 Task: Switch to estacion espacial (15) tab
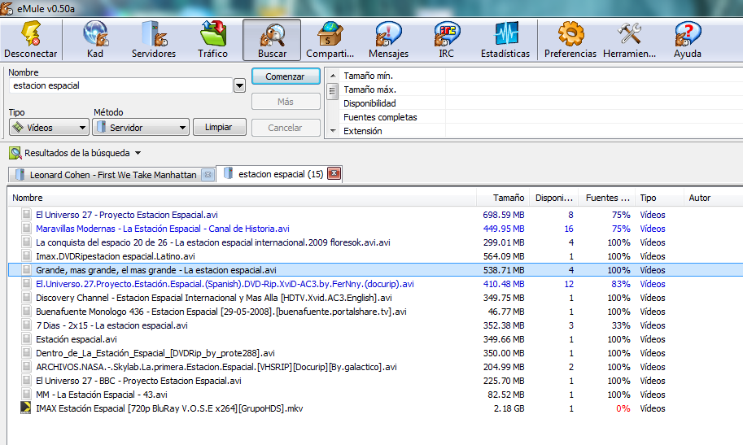coord(281,174)
